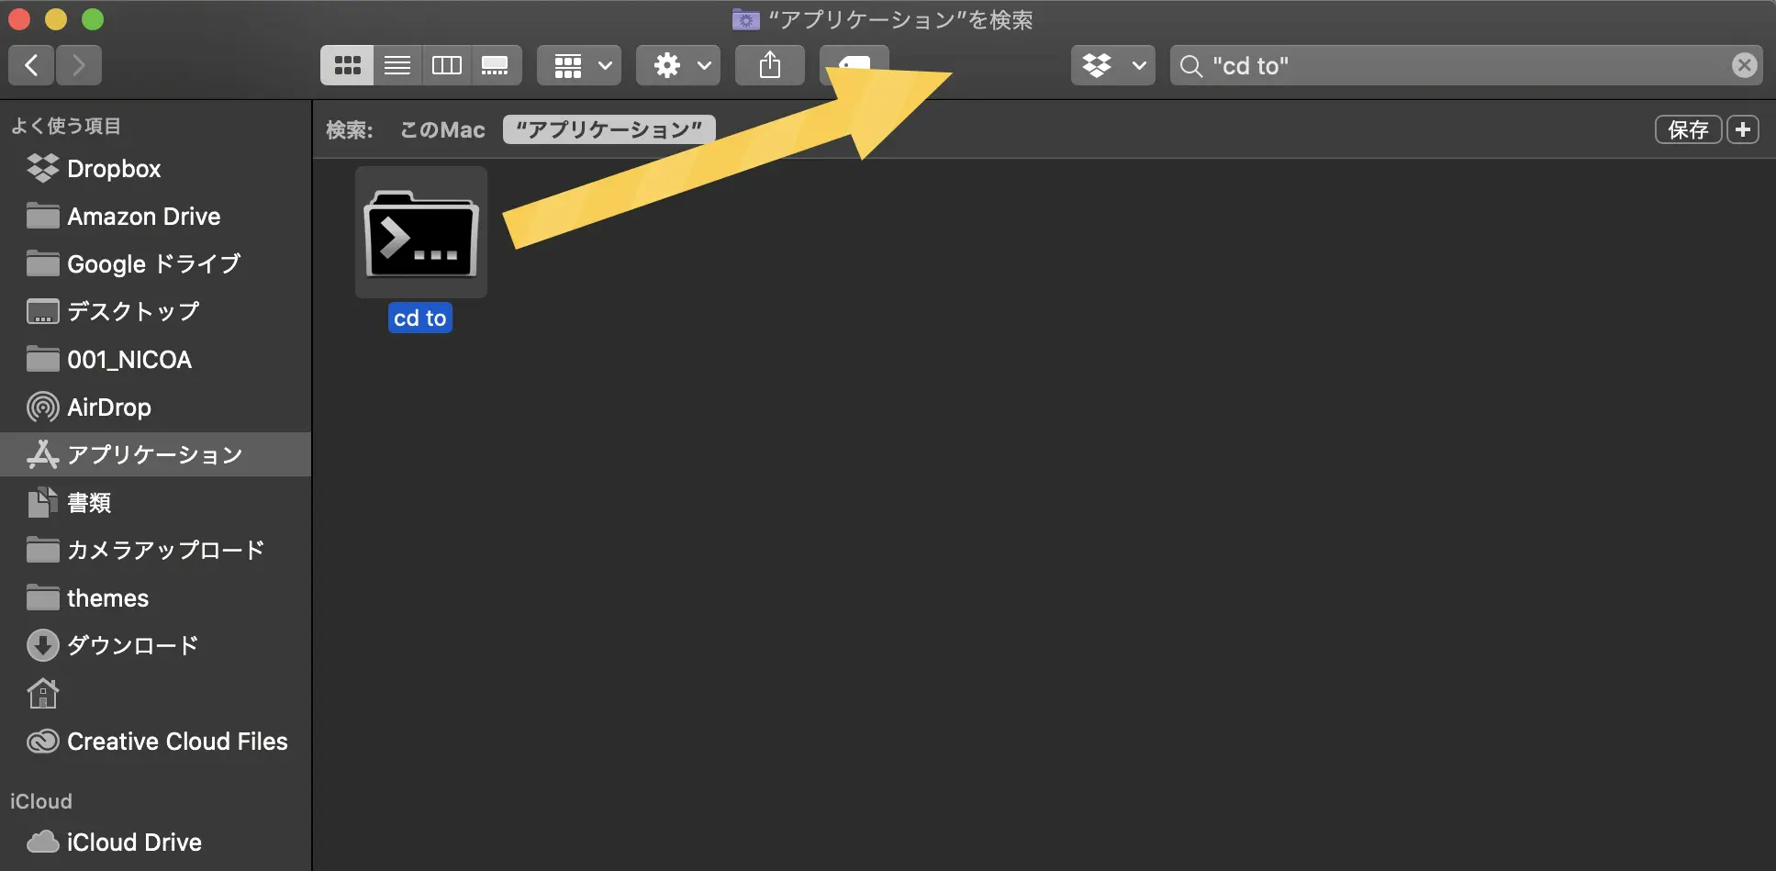Click the Share toolbar button
Screen dimensions: 1776x871
(770, 65)
